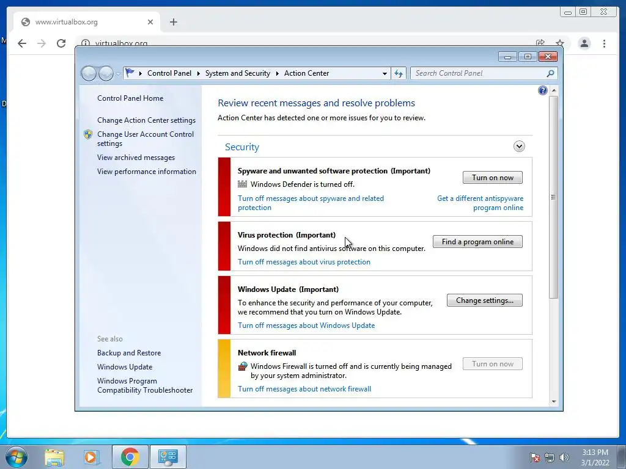The image size is (626, 469).
Task: Turn off messages about spyware and related protection
Action: pos(311,203)
